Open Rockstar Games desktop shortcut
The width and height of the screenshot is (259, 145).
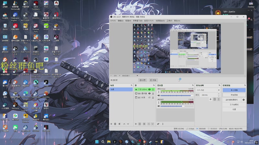click(26, 118)
